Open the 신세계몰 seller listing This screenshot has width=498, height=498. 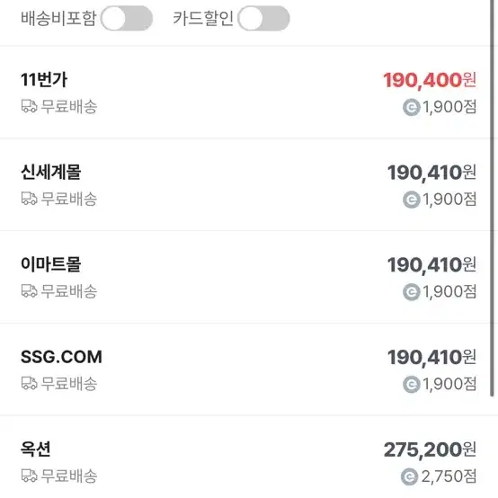pyautogui.click(x=51, y=172)
